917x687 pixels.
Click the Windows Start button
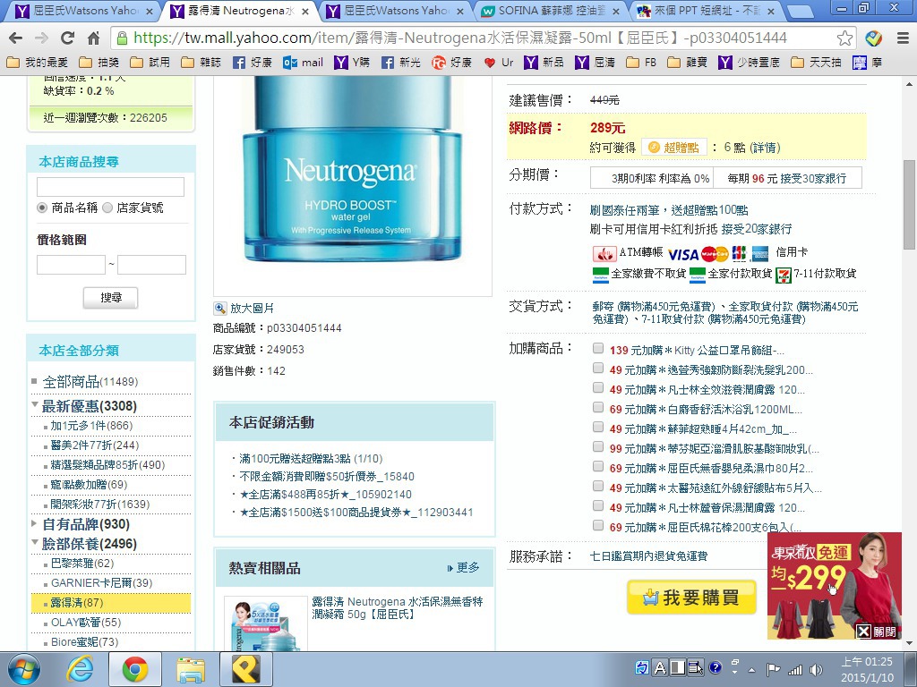click(x=23, y=669)
